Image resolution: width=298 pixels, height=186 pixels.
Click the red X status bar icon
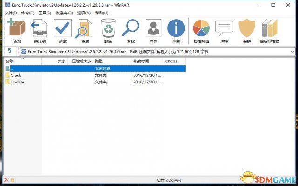tap(7, 180)
